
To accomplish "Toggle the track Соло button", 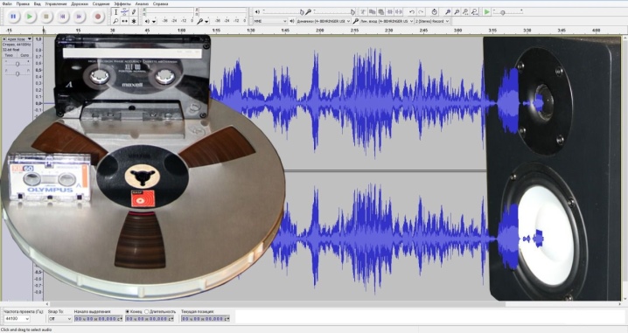I will 24,55.
